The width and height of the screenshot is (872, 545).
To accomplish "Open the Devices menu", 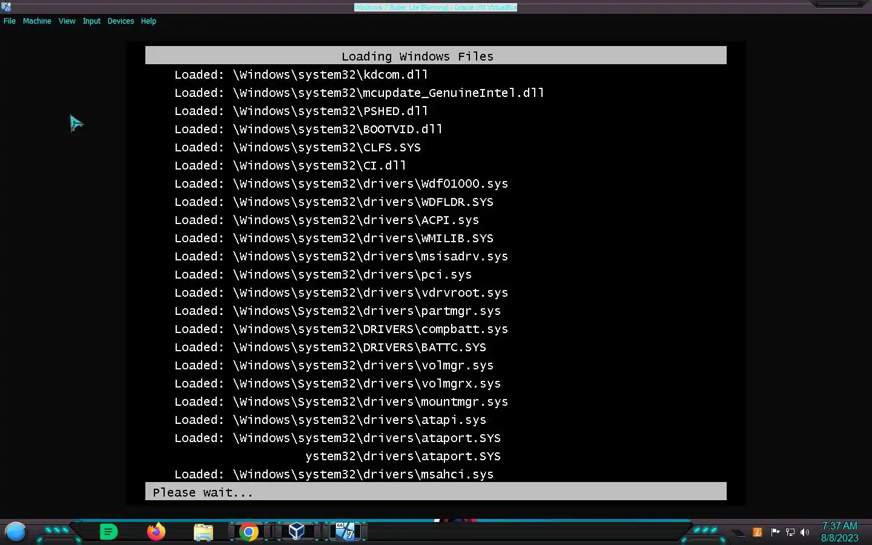I will pos(121,21).
